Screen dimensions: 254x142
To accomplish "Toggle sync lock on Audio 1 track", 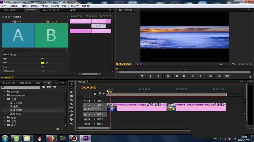I will coord(89,115).
